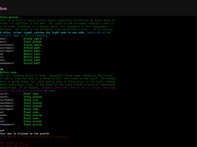Click 'Black cave.' in the up row
Viewport: 197px width, 147px height.
(31, 112)
